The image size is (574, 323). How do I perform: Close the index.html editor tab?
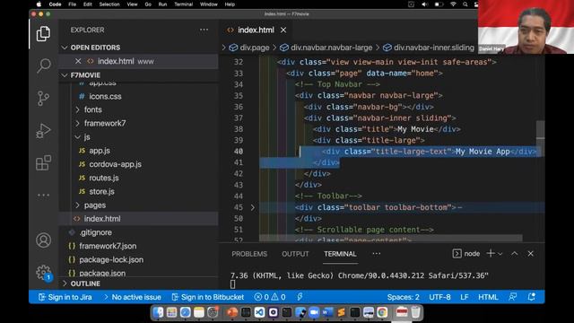click(283, 30)
